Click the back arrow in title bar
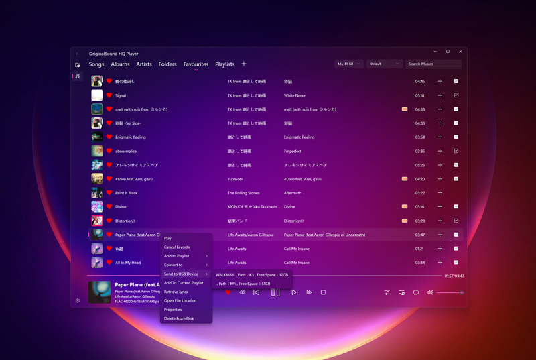The image size is (536, 360). click(x=78, y=54)
